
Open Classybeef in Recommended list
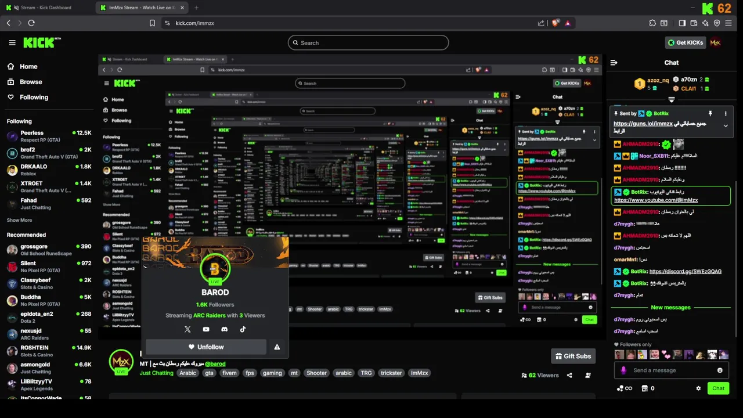49,283
